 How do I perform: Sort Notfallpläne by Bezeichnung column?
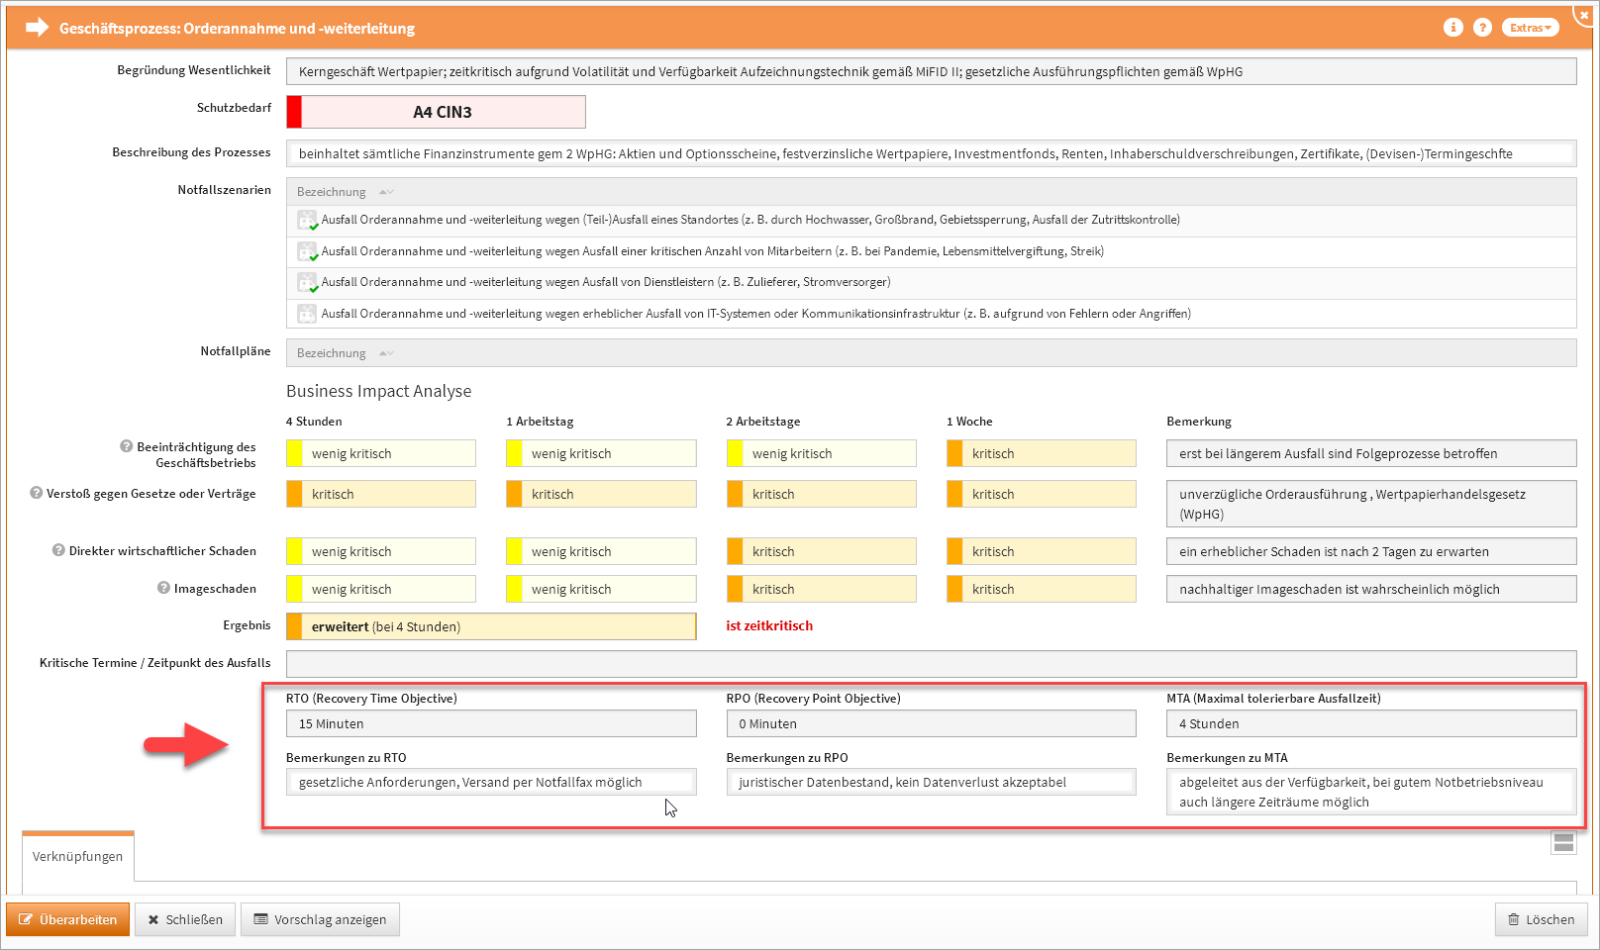coord(332,353)
